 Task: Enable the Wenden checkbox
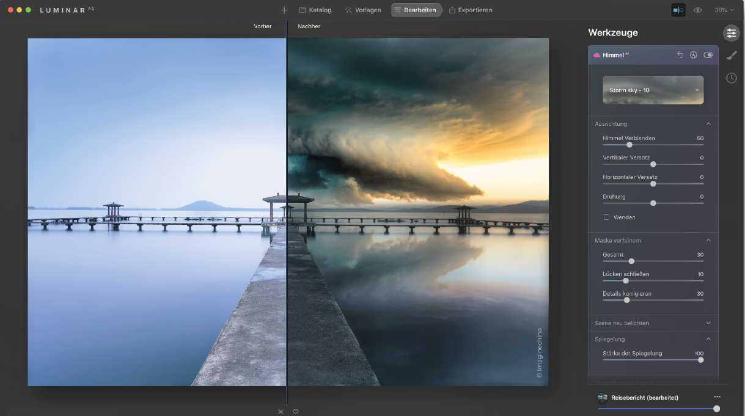coord(606,217)
